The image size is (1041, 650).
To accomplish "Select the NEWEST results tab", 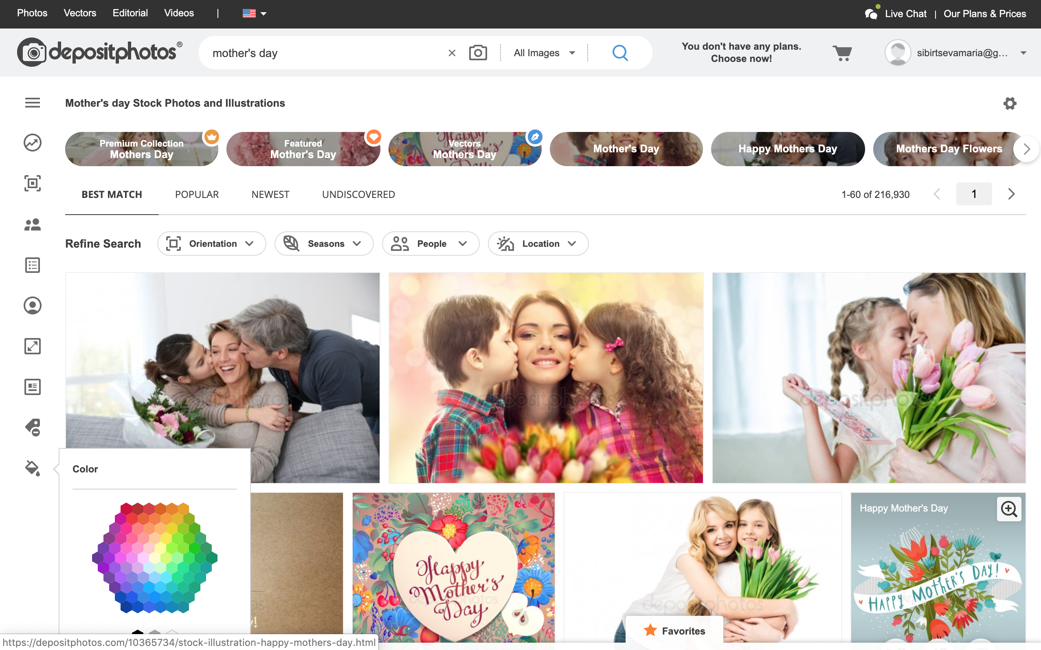I will coord(270,195).
